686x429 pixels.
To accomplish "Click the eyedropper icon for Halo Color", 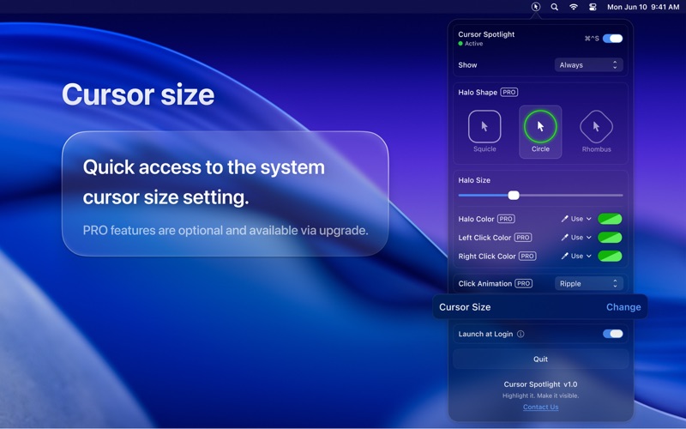I will pos(564,219).
